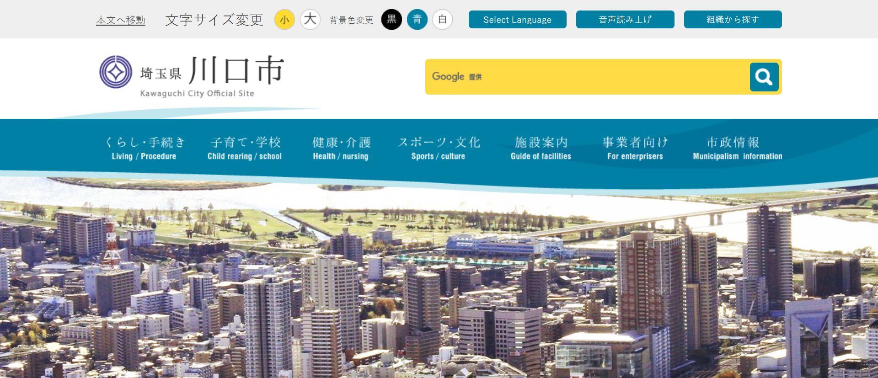
Task: Open the Select Language button
Action: point(518,20)
